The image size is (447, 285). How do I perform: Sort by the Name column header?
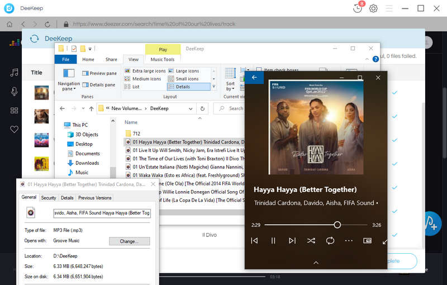pos(131,122)
